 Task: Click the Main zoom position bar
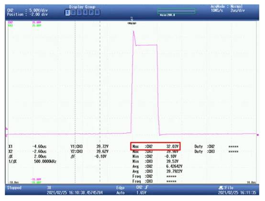click(176, 12)
